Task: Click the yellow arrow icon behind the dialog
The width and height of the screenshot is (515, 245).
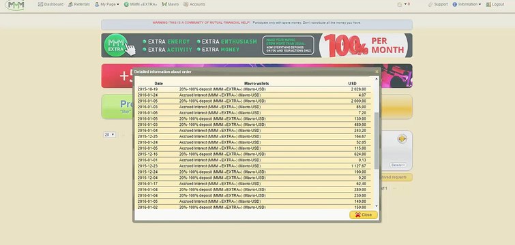Action: (x=402, y=139)
